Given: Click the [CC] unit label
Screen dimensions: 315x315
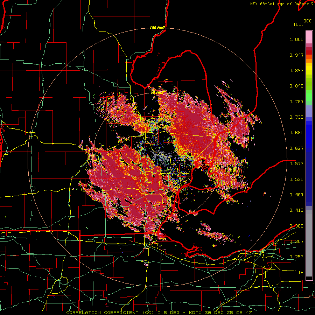Looking at the screenshot, I should pyautogui.click(x=299, y=24).
